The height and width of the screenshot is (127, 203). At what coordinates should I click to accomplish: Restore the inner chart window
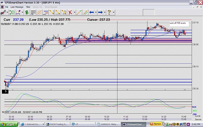[197, 7]
